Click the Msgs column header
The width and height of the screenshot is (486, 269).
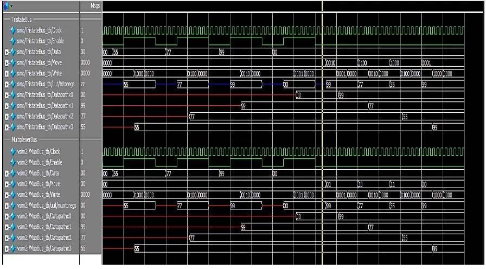[x=89, y=5]
